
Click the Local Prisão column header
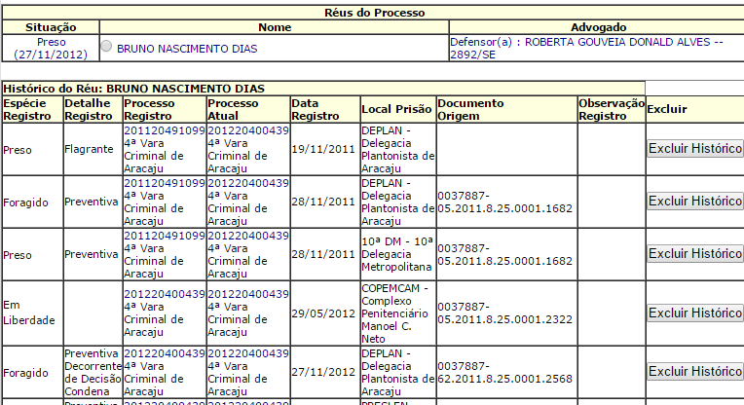[x=396, y=109]
